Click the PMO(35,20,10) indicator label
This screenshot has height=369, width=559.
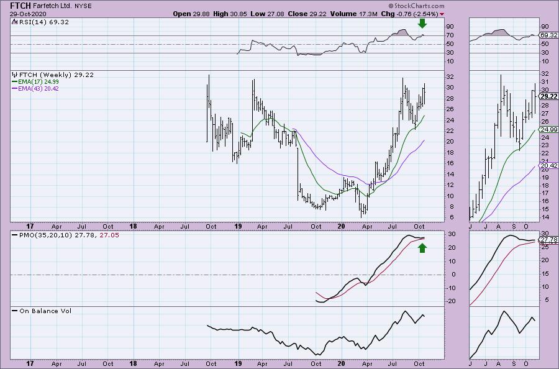46,235
